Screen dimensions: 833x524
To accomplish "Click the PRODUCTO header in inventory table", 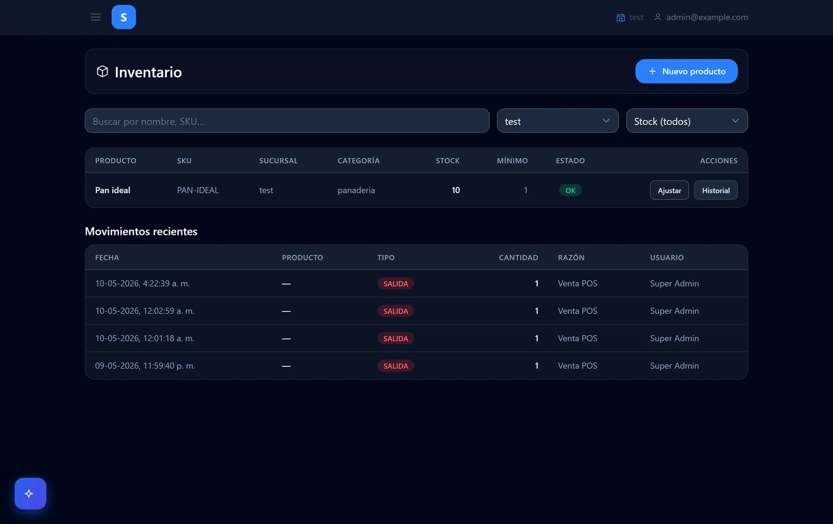I will pyautogui.click(x=116, y=160).
